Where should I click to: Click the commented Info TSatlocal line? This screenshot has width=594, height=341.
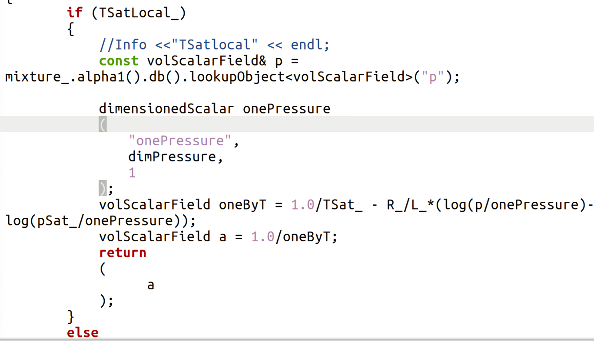point(215,45)
